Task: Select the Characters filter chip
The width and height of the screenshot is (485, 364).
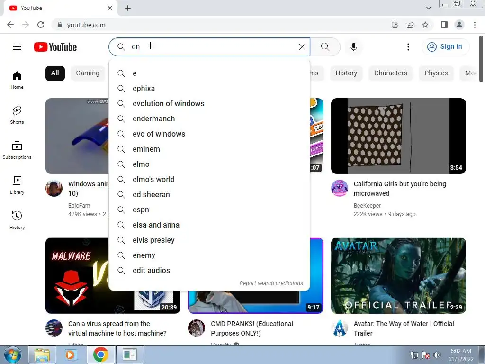Action: point(391,73)
